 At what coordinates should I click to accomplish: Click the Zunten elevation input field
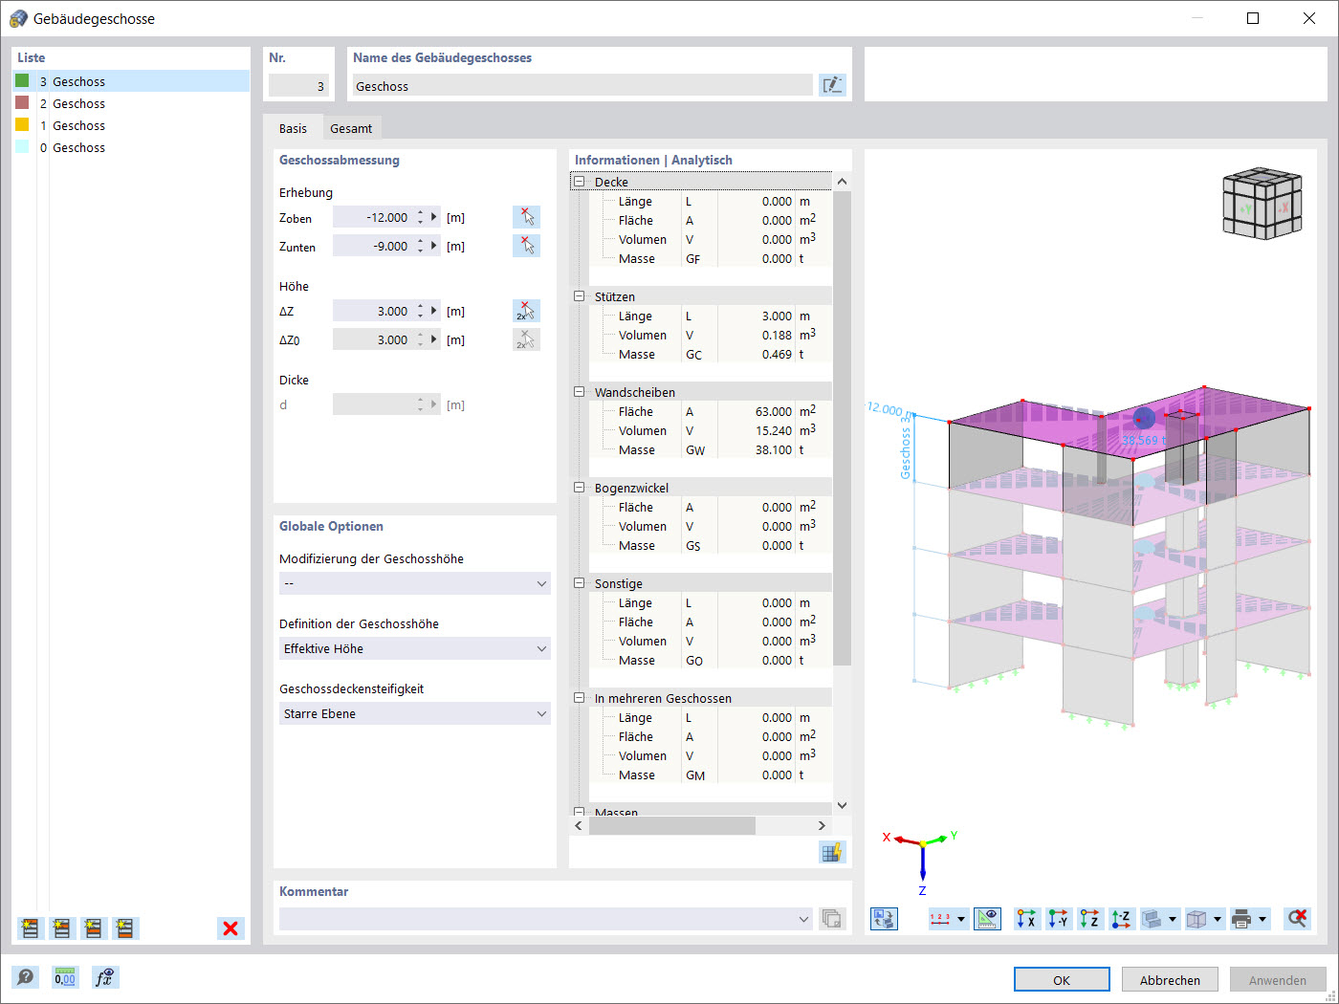coord(373,246)
